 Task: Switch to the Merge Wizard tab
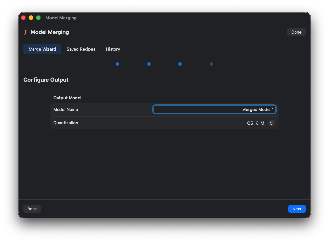42,49
